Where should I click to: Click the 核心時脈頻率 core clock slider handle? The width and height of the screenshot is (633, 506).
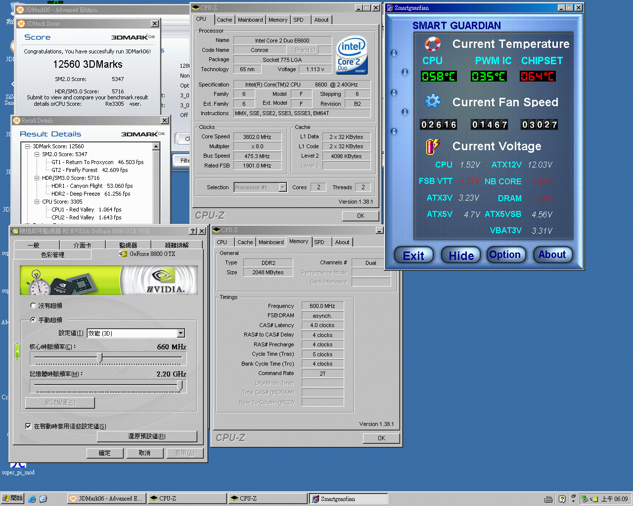click(x=100, y=357)
